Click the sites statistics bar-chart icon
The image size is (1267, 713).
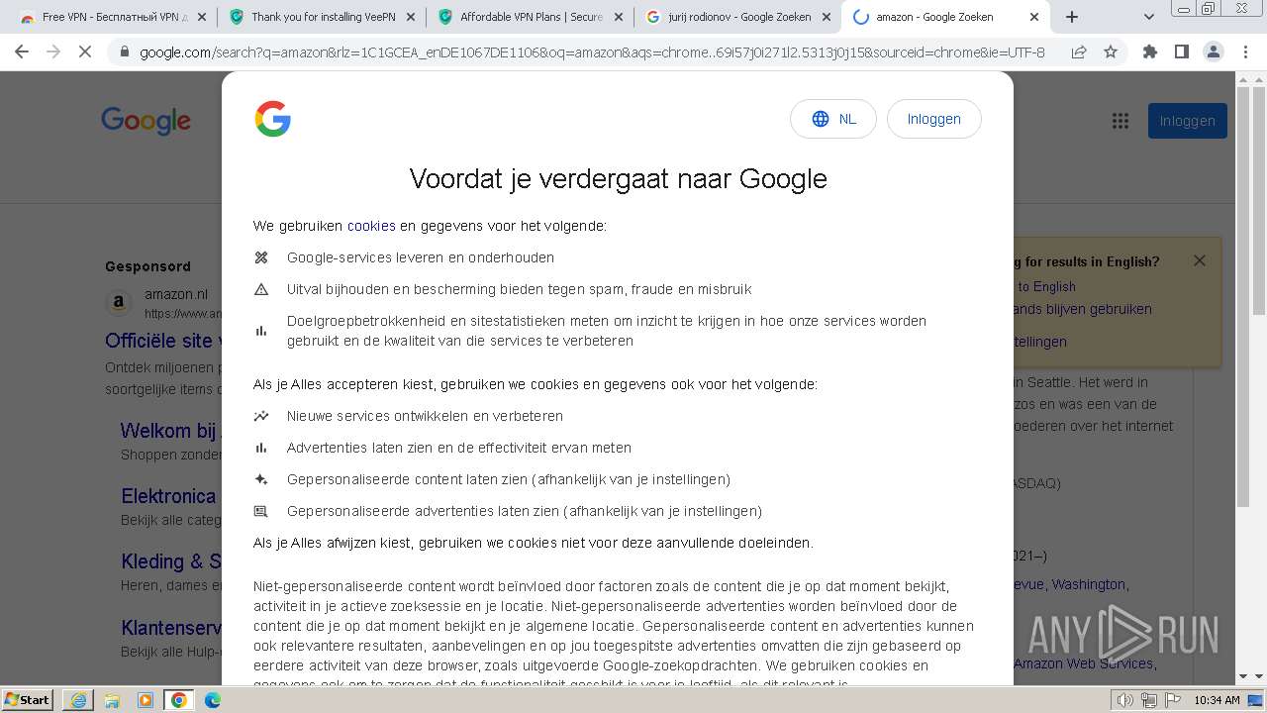261,331
